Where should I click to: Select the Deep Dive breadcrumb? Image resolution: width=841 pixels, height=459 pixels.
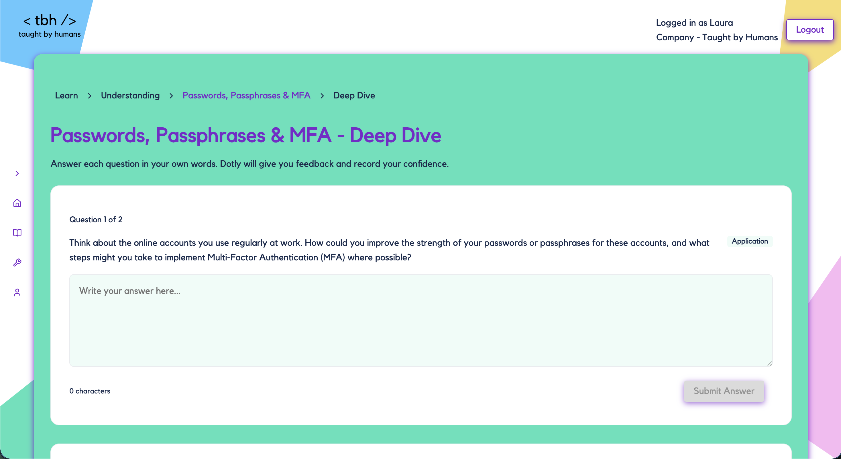pos(354,95)
